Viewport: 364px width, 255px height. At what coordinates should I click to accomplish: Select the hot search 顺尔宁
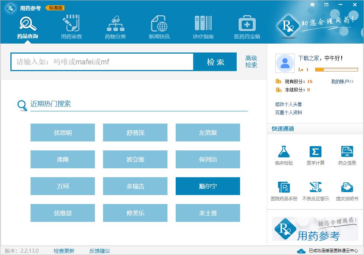coord(208,186)
